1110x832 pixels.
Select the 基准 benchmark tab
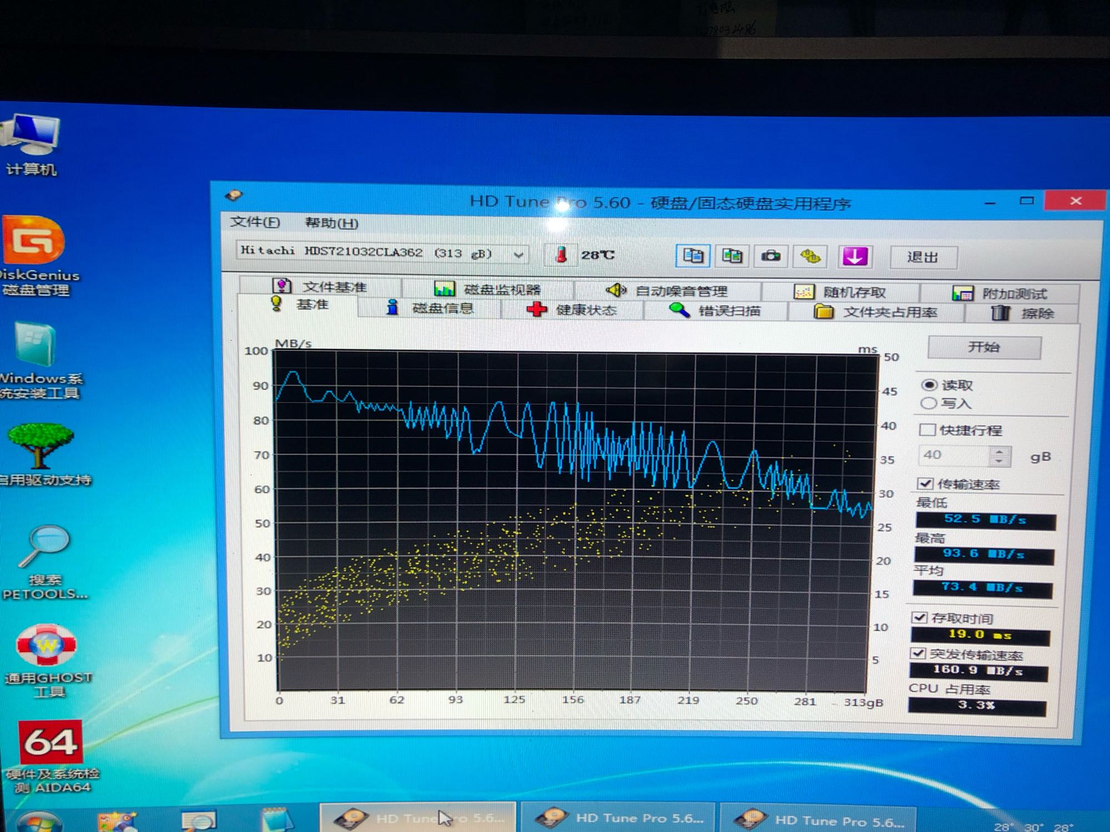300,305
